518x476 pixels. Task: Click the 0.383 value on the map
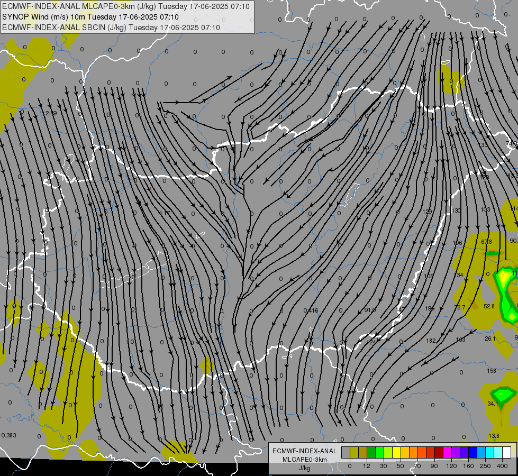point(8,435)
